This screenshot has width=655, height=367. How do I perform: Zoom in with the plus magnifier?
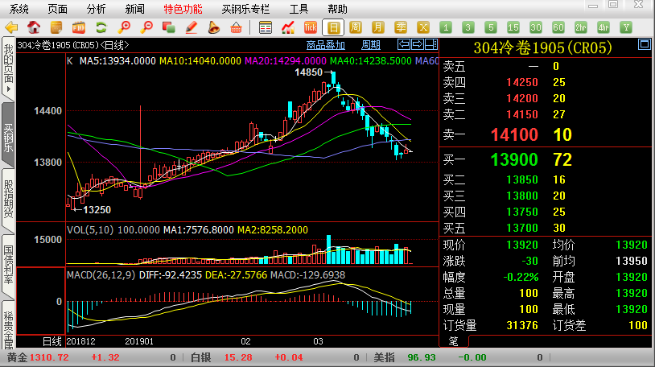(124, 27)
